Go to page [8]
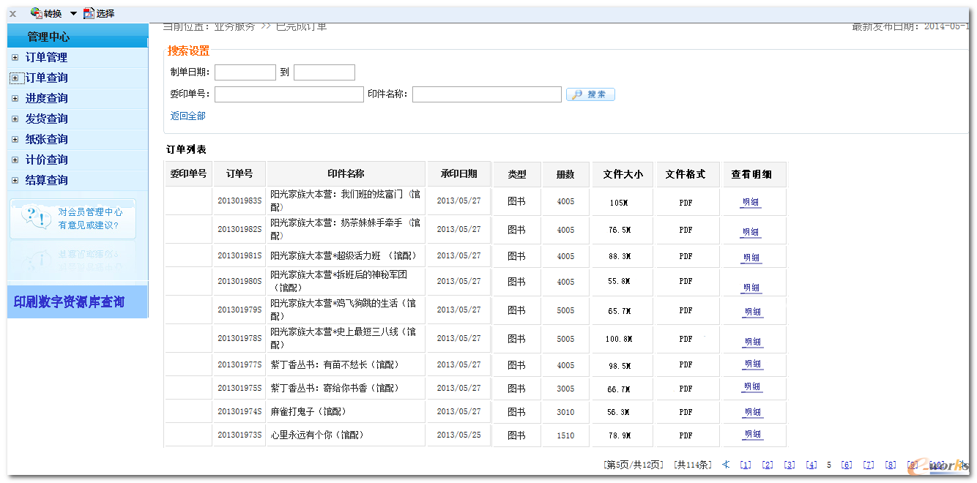Image resolution: width=977 pixels, height=483 pixels. click(891, 465)
